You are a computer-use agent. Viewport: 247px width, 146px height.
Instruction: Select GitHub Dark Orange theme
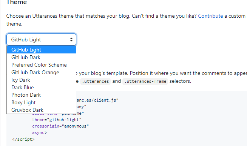(41, 72)
